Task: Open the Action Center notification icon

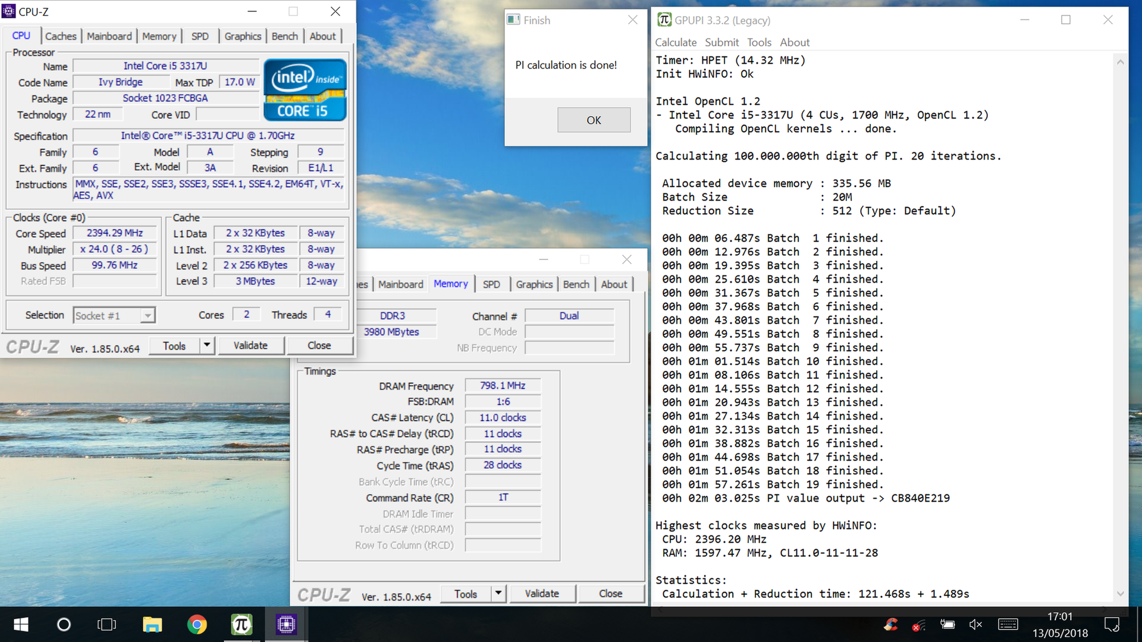Action: coord(1112,624)
